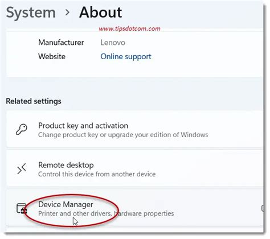Open Remote desktop settings

click(135, 169)
